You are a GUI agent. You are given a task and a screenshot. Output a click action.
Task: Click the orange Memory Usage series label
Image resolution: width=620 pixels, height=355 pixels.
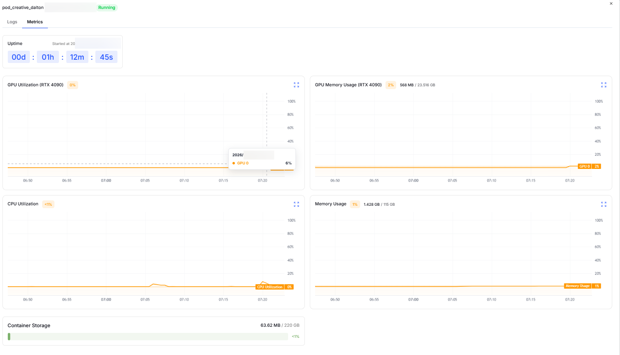point(577,286)
